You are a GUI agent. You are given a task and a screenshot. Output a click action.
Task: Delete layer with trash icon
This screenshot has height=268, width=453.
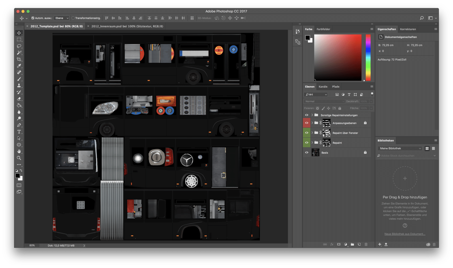coord(366,244)
